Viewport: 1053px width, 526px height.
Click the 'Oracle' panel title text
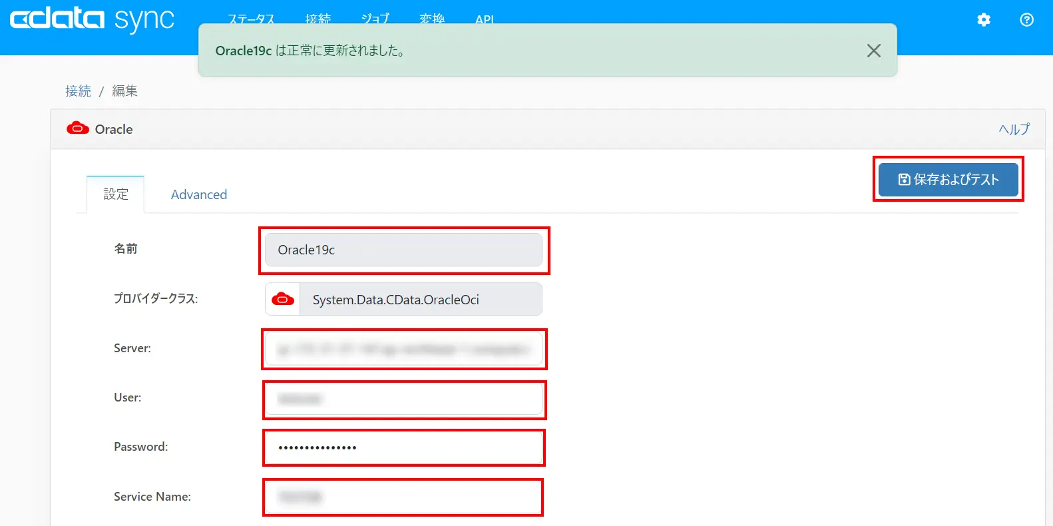tap(114, 129)
